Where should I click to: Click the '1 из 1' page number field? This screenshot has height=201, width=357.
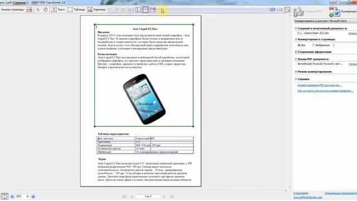148,196
